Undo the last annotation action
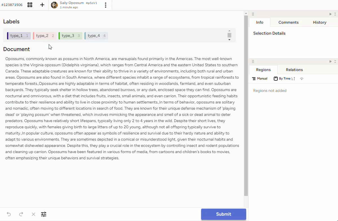 click(x=8, y=214)
